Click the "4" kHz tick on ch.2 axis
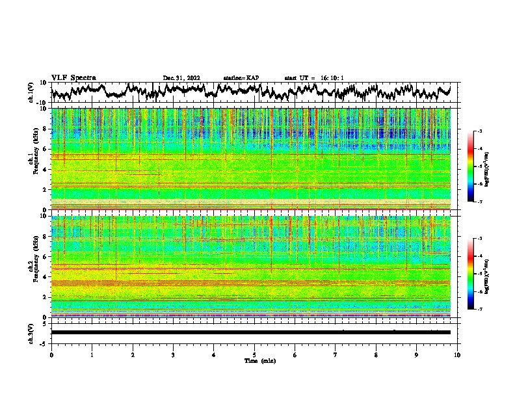The height and width of the screenshot is (398, 515). (46, 277)
